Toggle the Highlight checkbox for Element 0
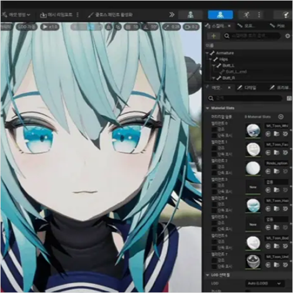The width and height of the screenshot is (293, 293). click(x=214, y=130)
